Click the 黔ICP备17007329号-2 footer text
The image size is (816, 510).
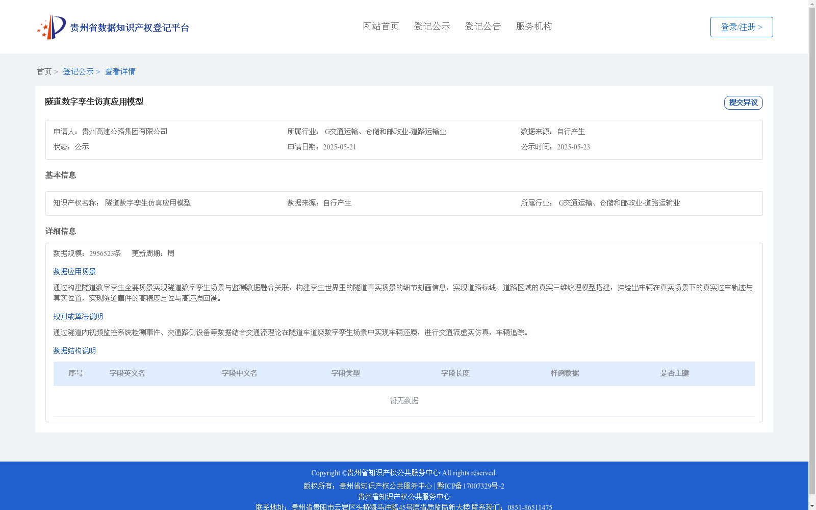471,486
